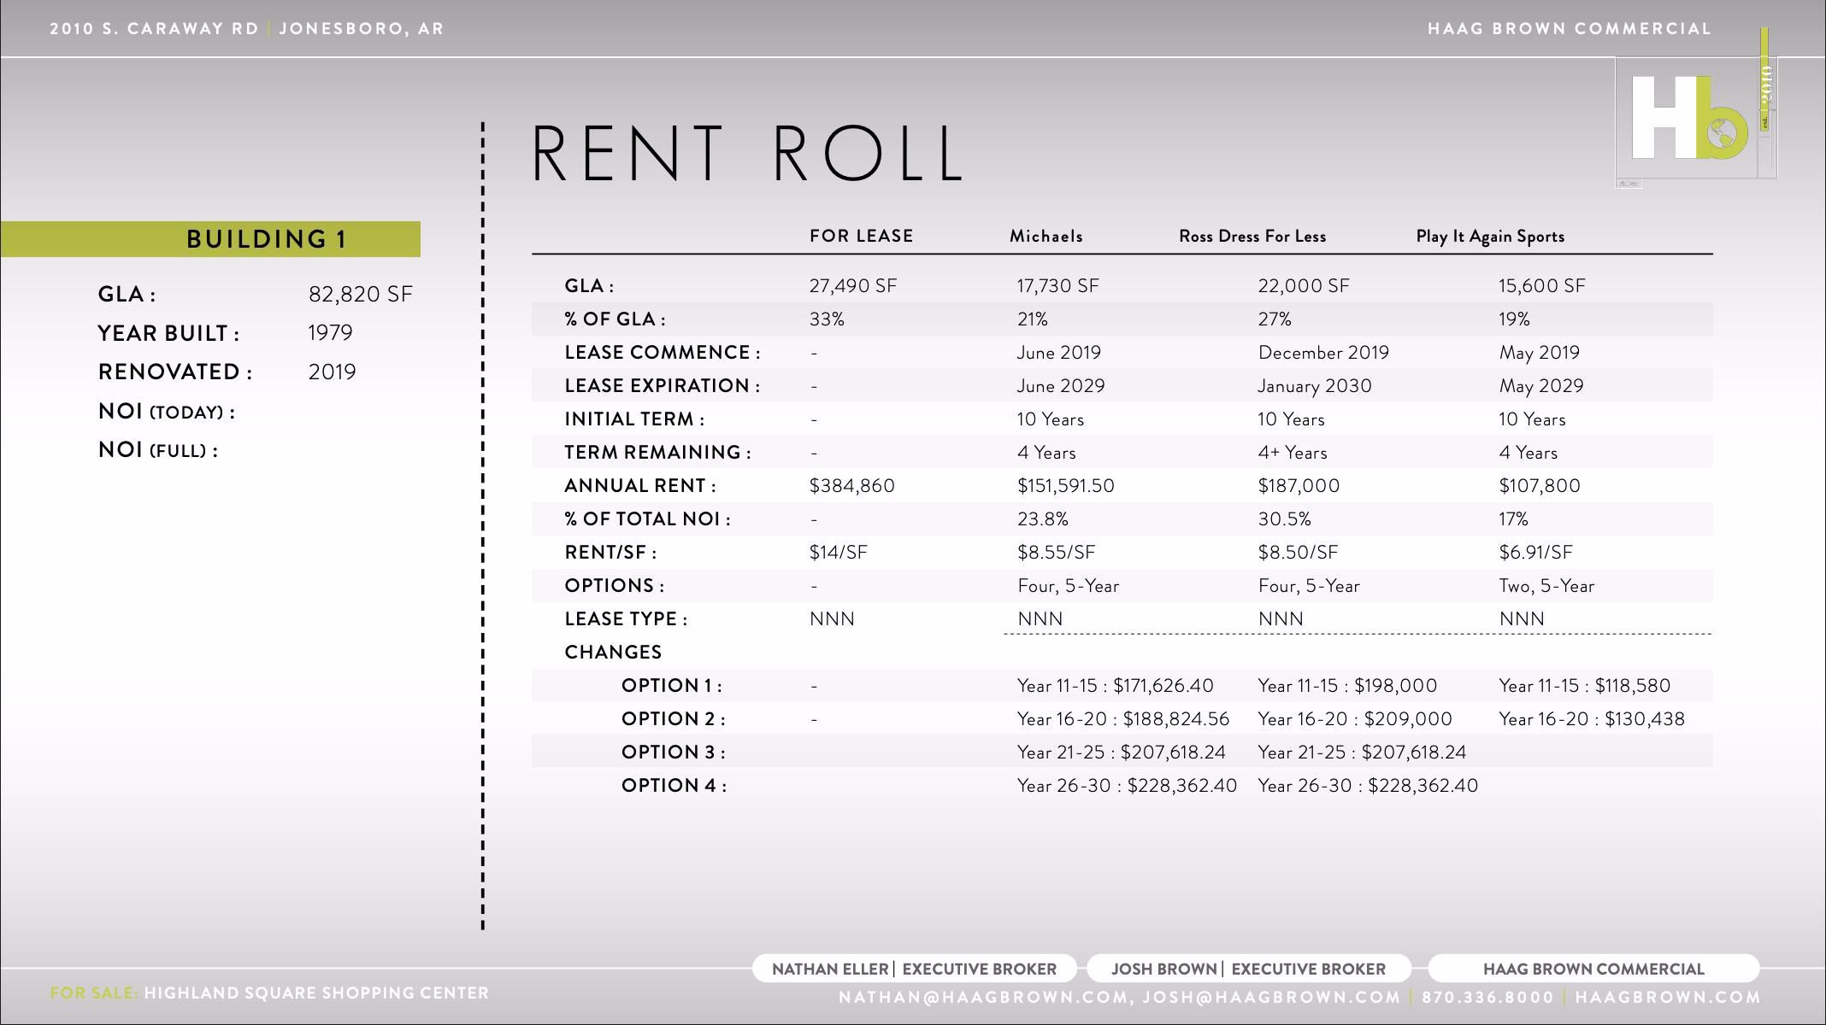Image resolution: width=1826 pixels, height=1025 pixels.
Task: Click the phone number 870.336.8000
Action: [x=1487, y=997]
